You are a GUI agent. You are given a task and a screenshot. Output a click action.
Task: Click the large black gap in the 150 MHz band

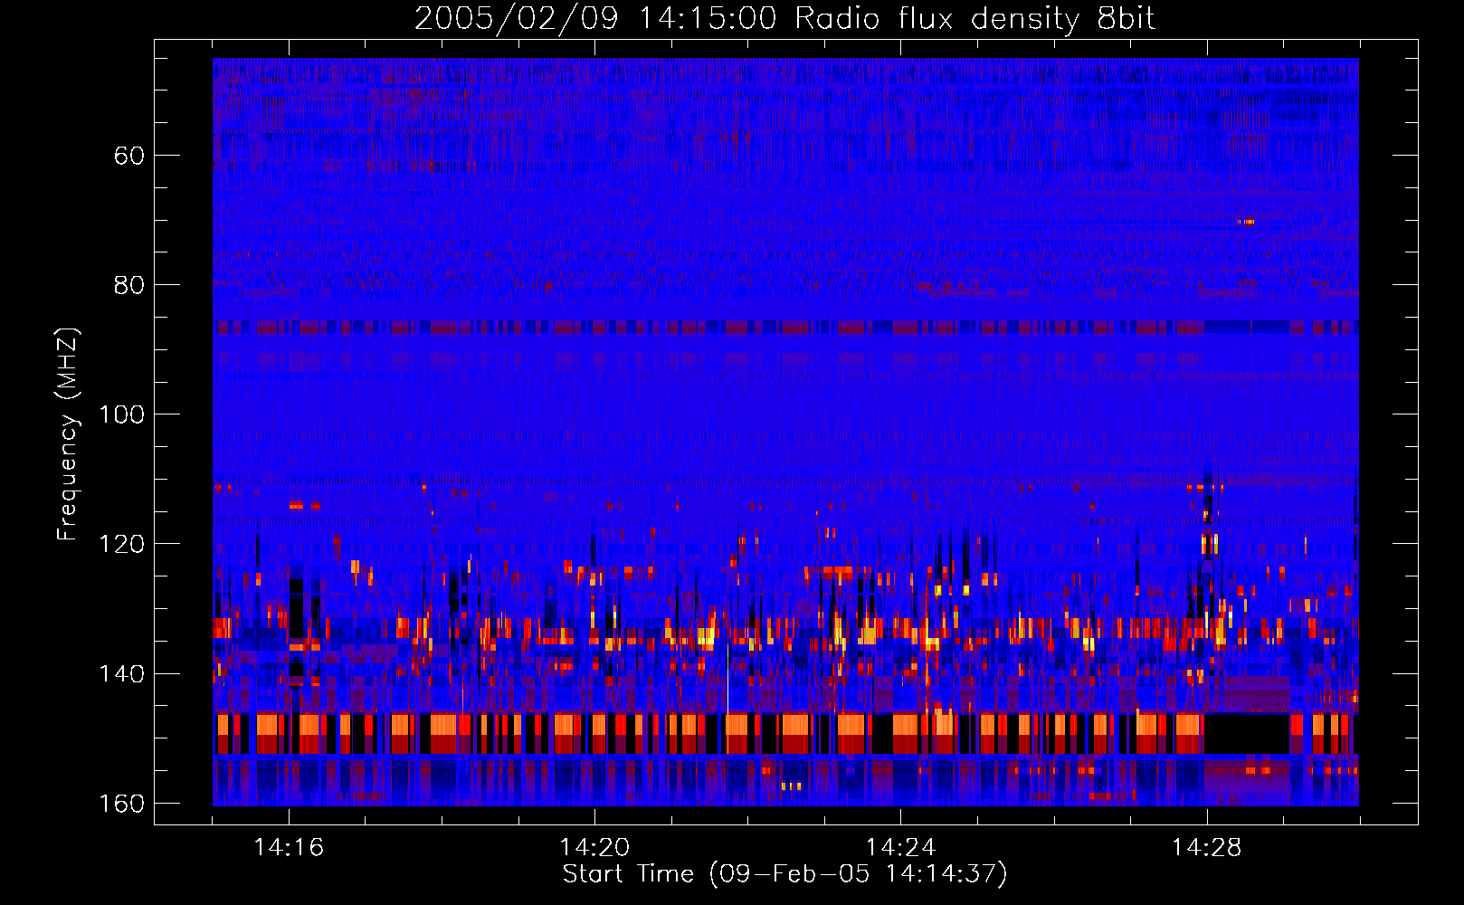[x=1247, y=734]
